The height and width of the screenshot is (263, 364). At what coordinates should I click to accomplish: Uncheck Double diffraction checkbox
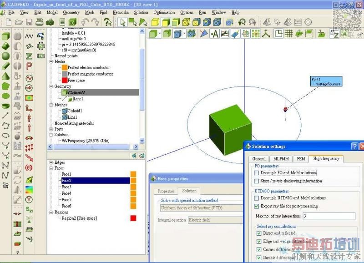click(259, 258)
